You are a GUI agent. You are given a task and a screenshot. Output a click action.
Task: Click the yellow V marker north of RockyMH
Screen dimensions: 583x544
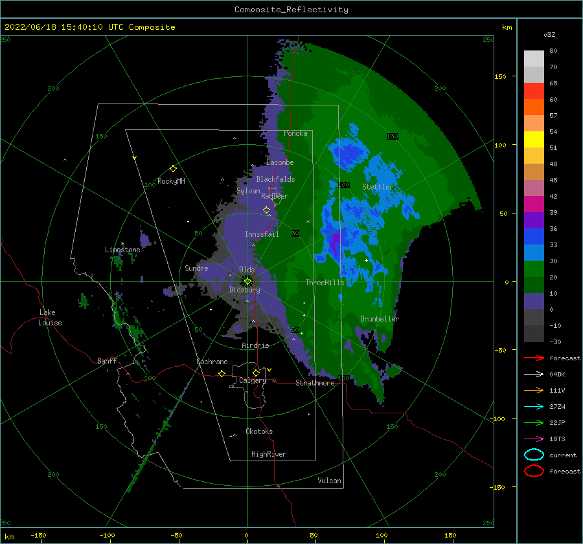click(135, 158)
